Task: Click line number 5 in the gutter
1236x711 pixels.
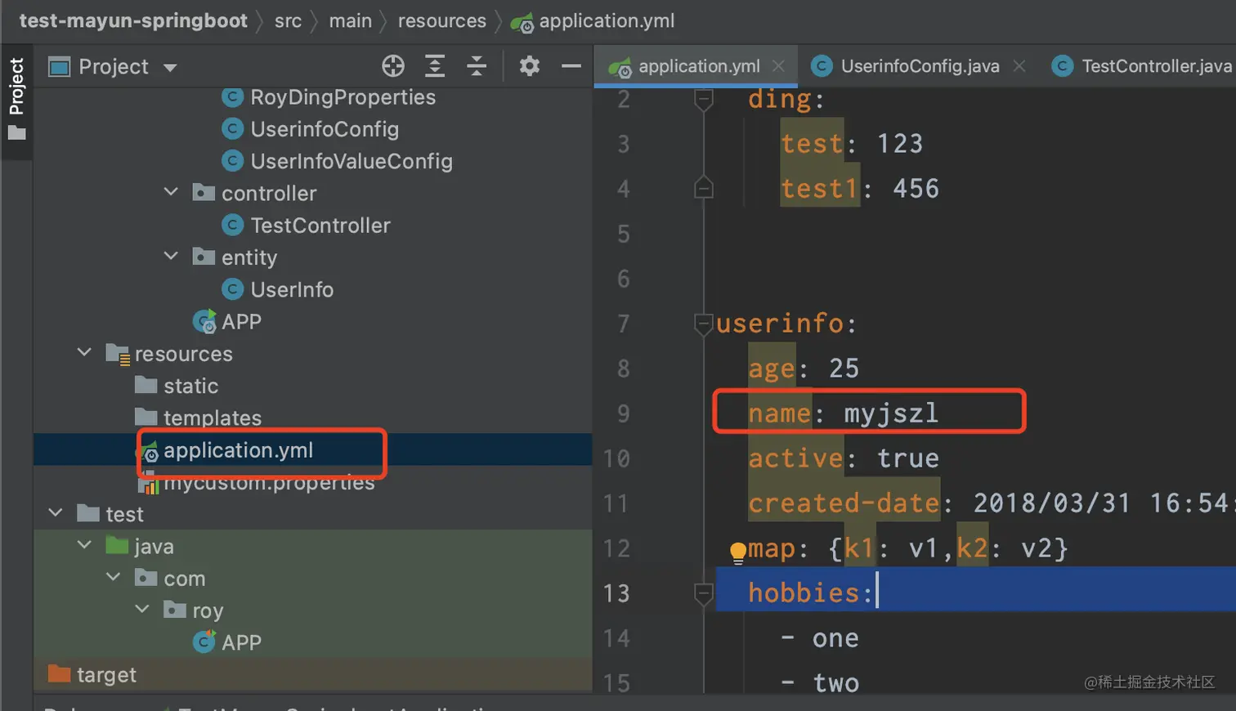Action: [623, 235]
